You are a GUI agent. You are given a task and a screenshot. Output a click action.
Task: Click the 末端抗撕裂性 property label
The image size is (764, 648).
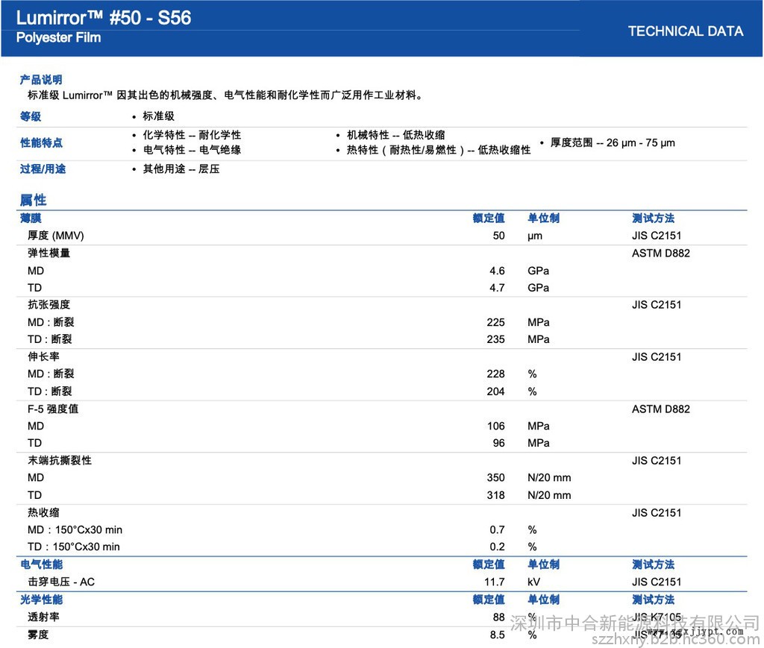60,461
